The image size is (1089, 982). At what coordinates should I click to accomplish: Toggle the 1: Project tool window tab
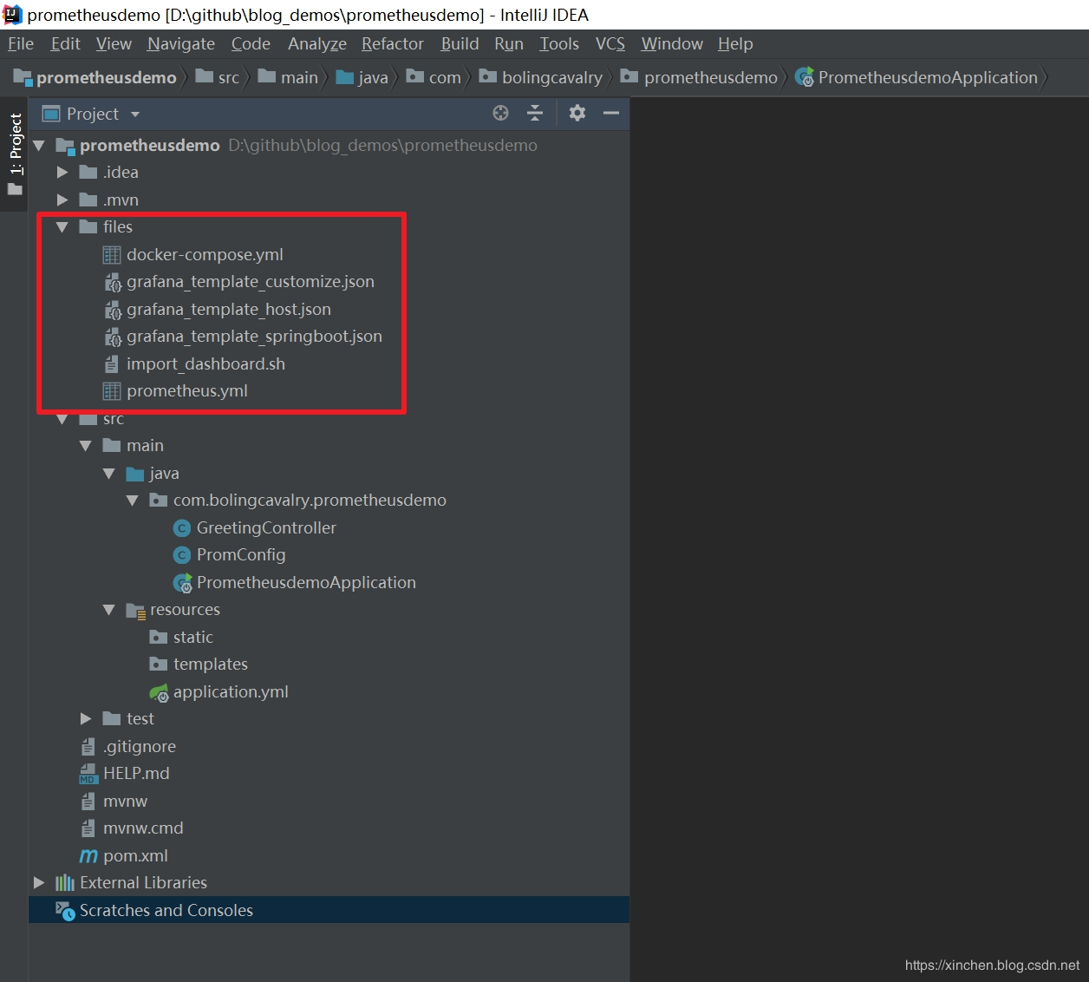coord(15,154)
